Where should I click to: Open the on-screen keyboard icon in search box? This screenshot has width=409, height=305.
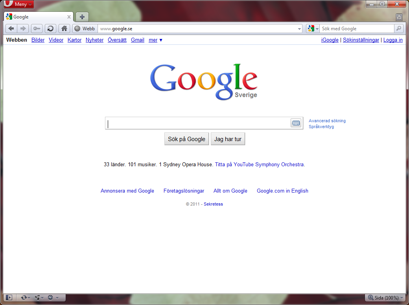(296, 123)
